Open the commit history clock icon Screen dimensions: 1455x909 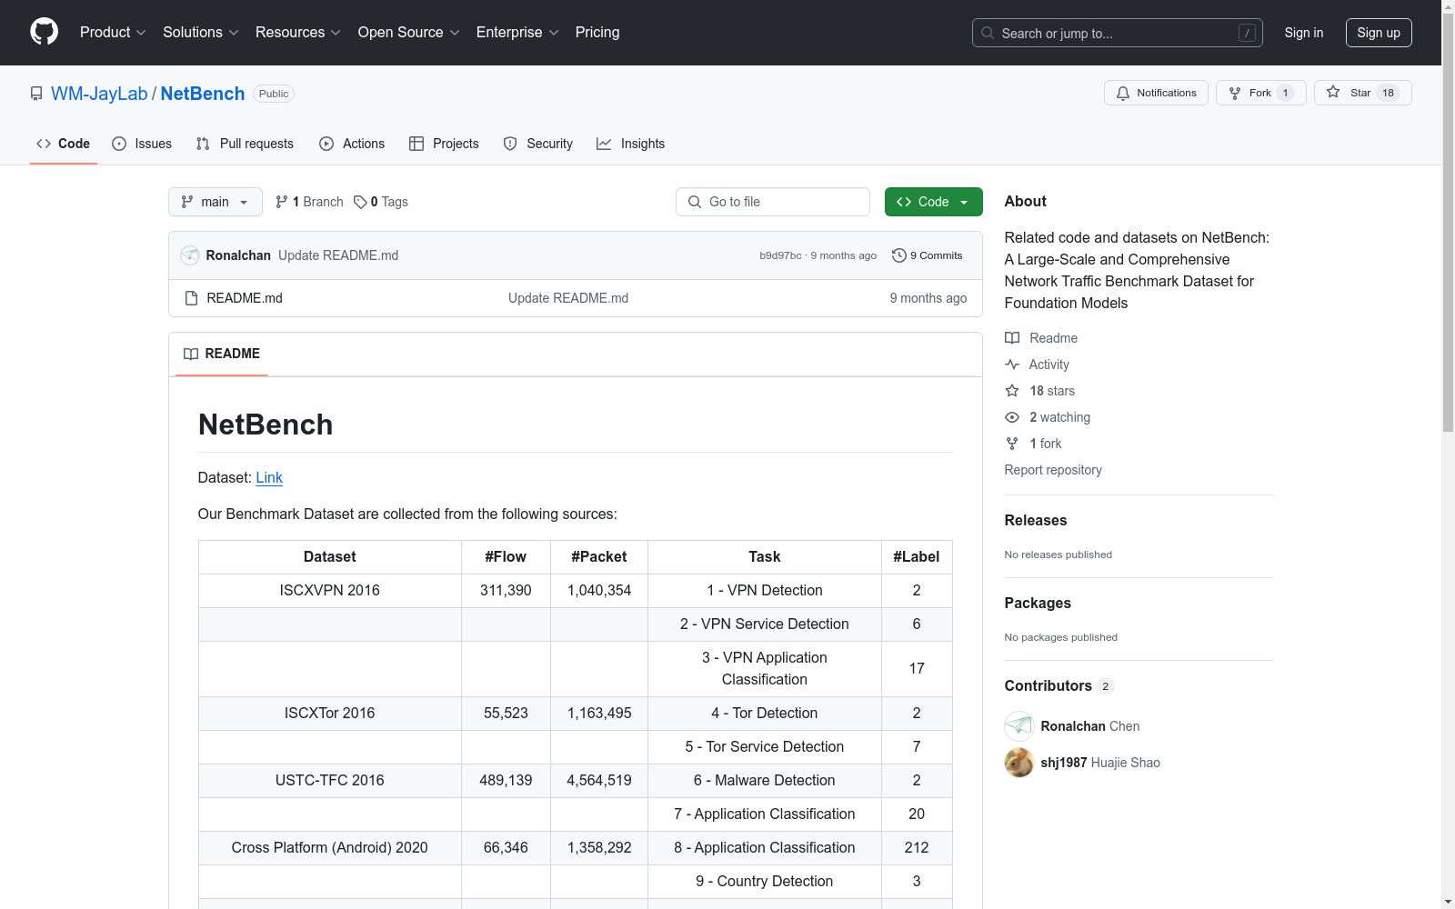(898, 255)
